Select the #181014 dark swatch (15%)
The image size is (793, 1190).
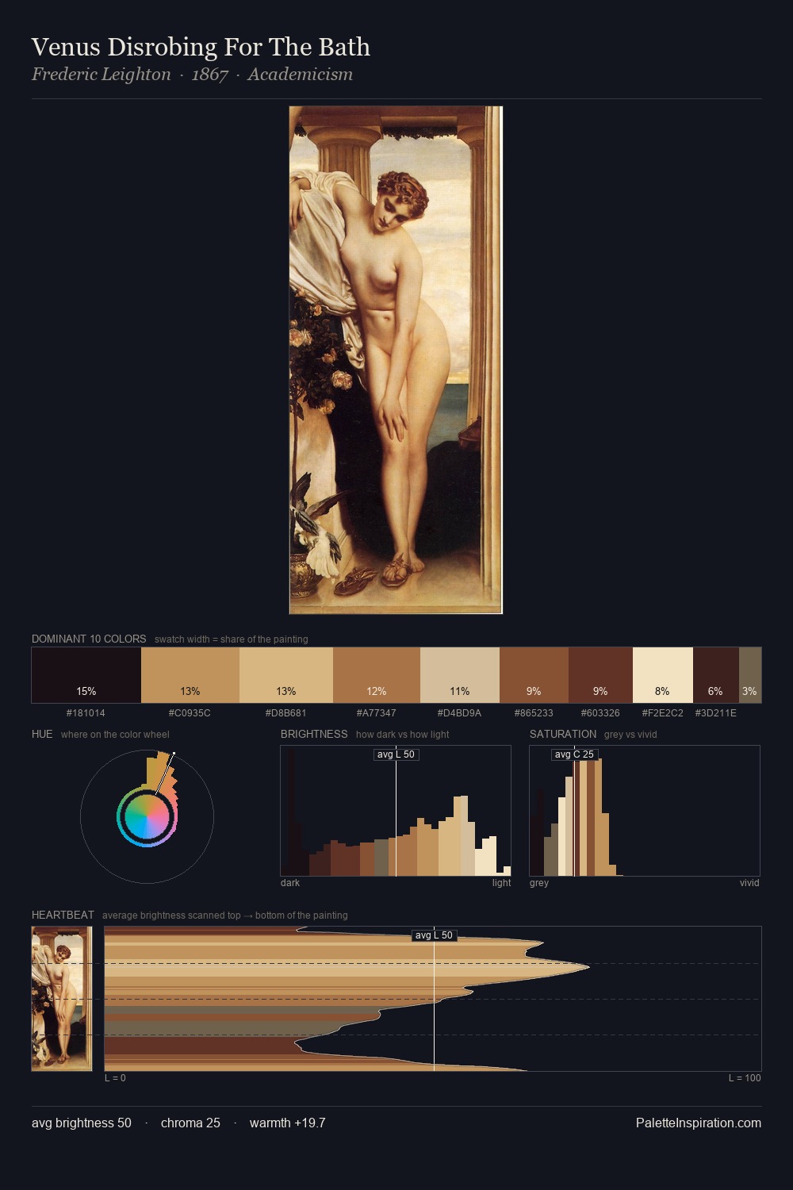click(x=86, y=675)
